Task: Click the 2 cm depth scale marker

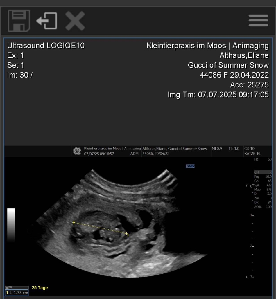Action: (x=252, y=246)
